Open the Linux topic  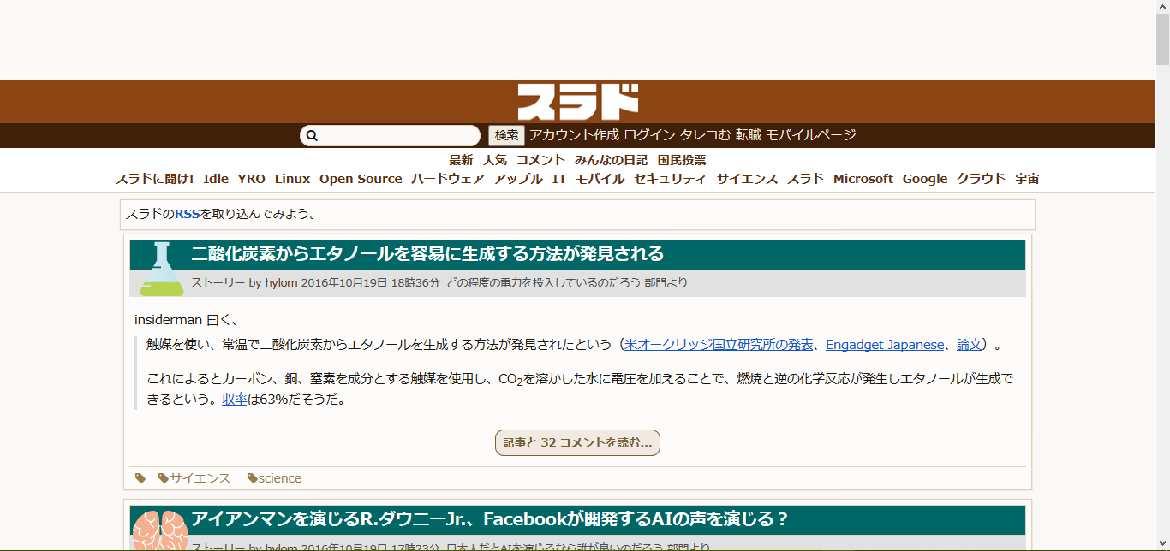click(292, 178)
